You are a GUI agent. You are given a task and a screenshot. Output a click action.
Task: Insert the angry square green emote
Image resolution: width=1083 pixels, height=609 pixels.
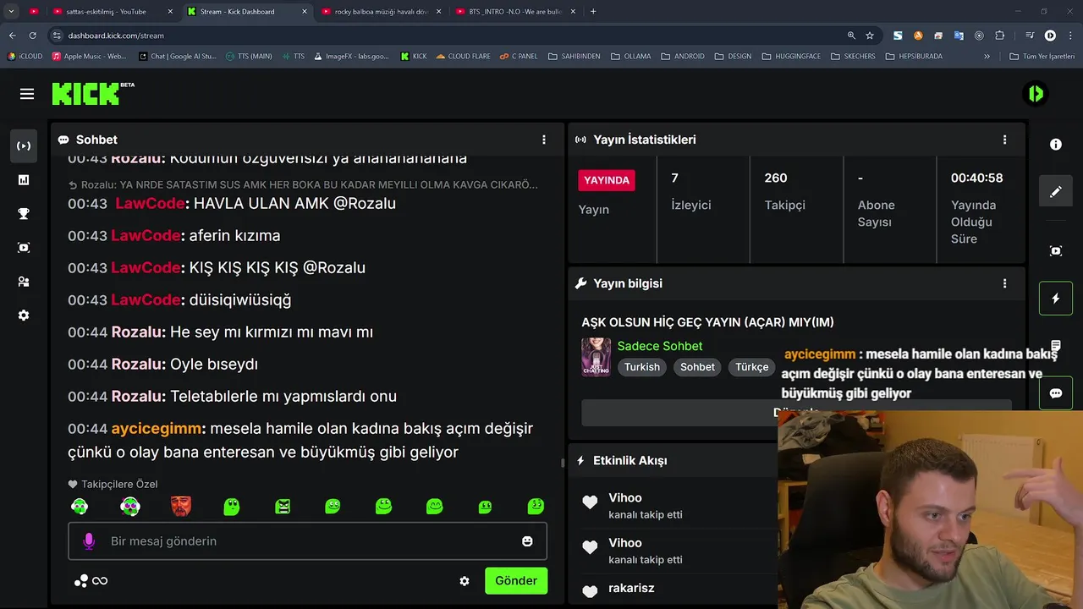(283, 507)
